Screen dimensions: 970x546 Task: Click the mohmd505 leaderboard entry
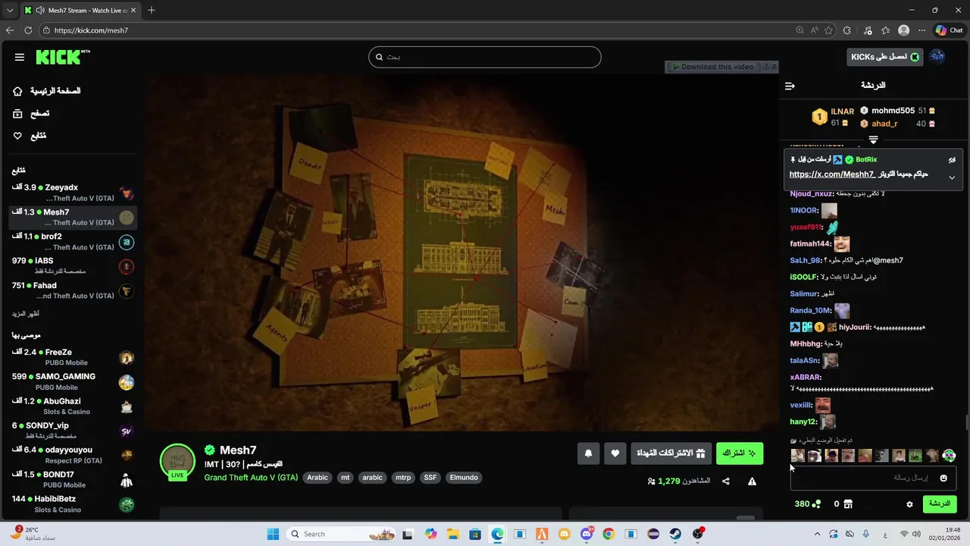897,111
